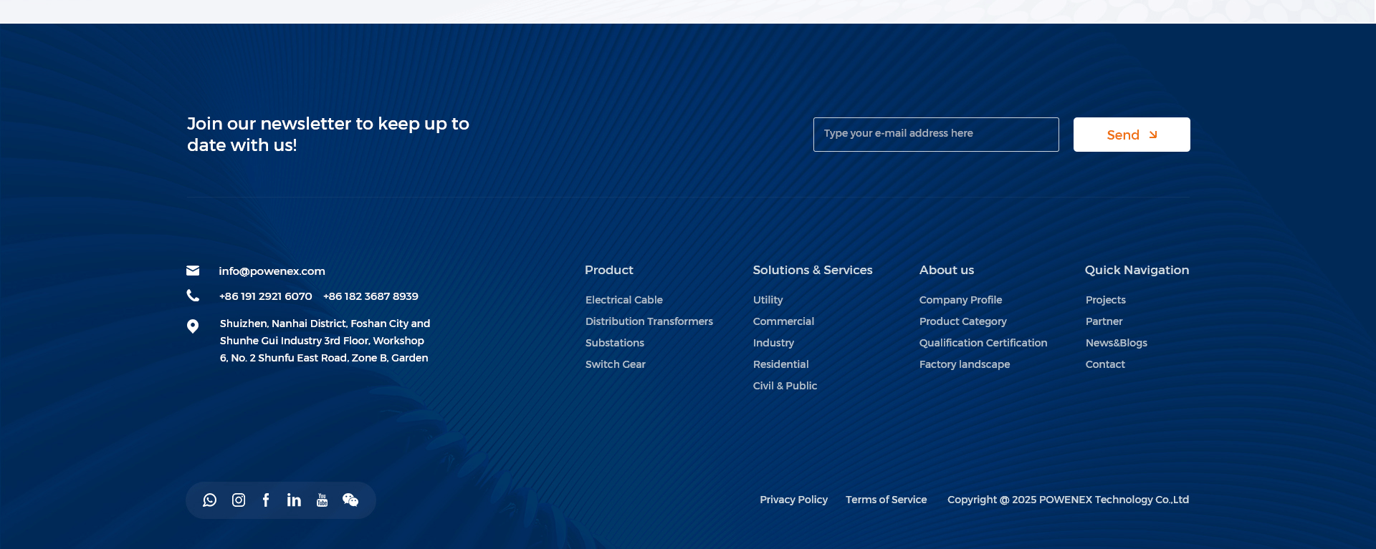
Task: Open the WhatsApp social icon
Action: point(209,500)
